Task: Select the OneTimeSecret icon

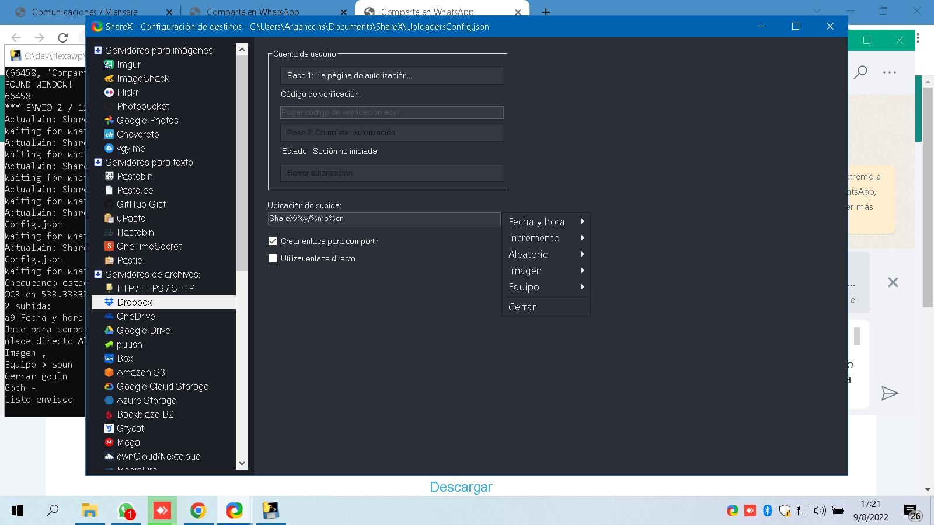Action: tap(109, 246)
